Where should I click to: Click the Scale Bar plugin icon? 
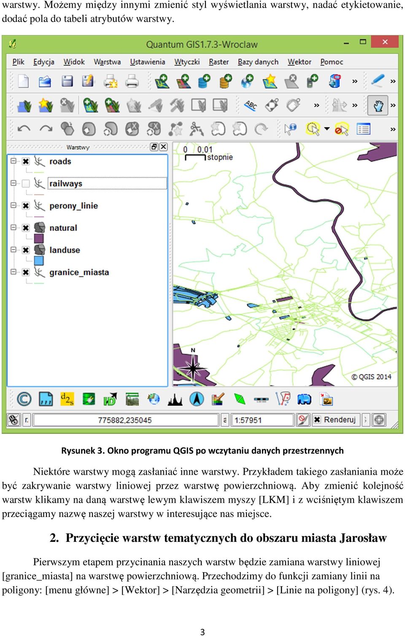[261, 399]
